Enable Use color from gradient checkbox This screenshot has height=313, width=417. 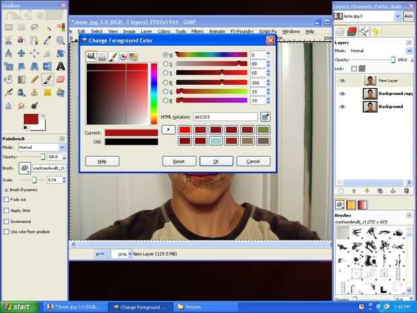coord(6,232)
